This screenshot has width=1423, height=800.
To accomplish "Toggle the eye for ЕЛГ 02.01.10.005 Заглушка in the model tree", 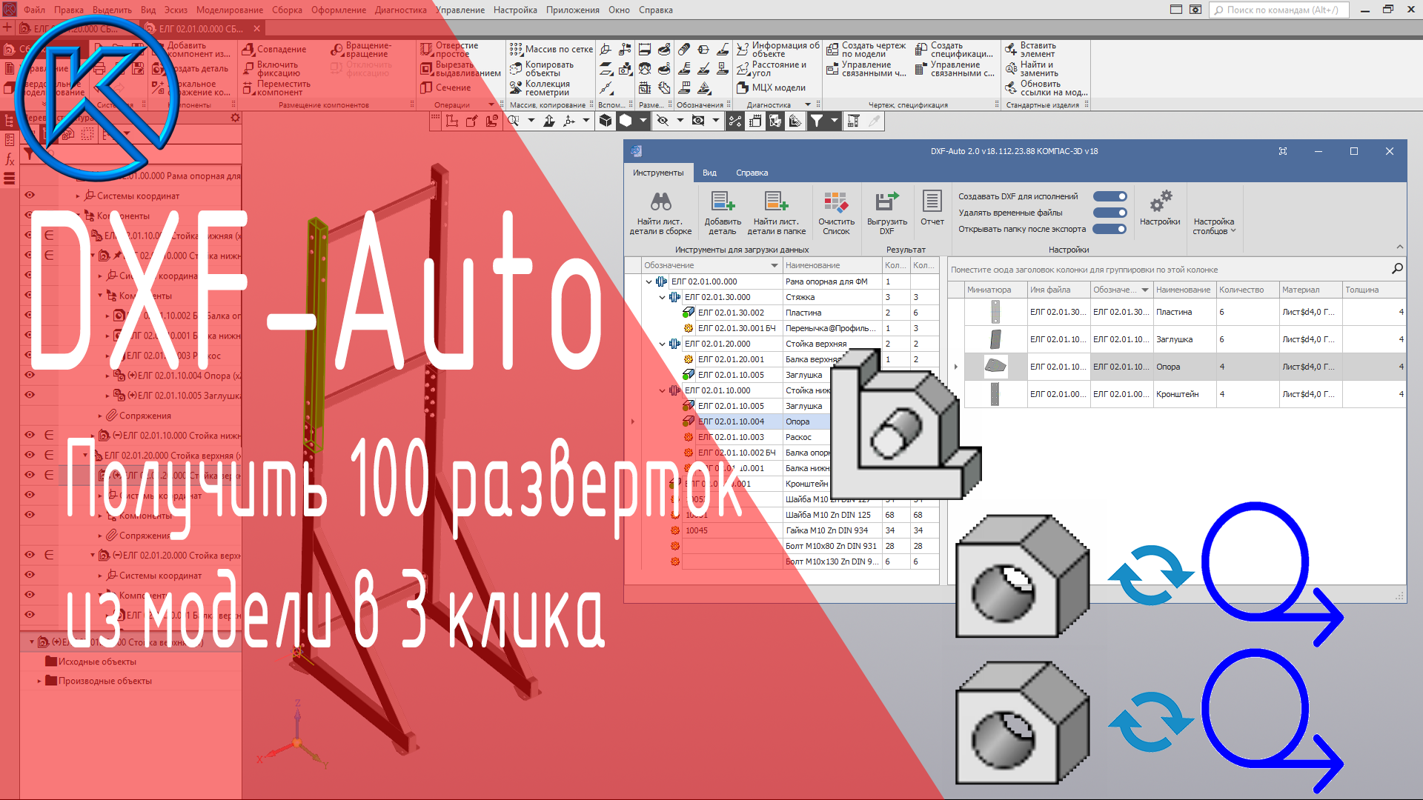I will [30, 395].
